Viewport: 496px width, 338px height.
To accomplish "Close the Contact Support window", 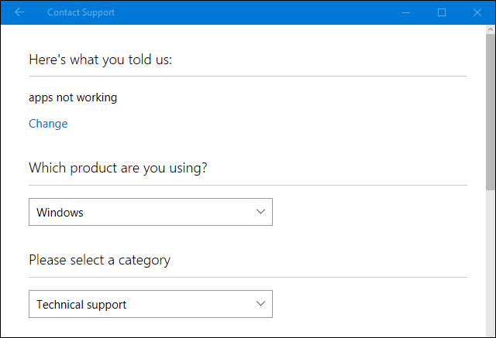I will click(477, 12).
